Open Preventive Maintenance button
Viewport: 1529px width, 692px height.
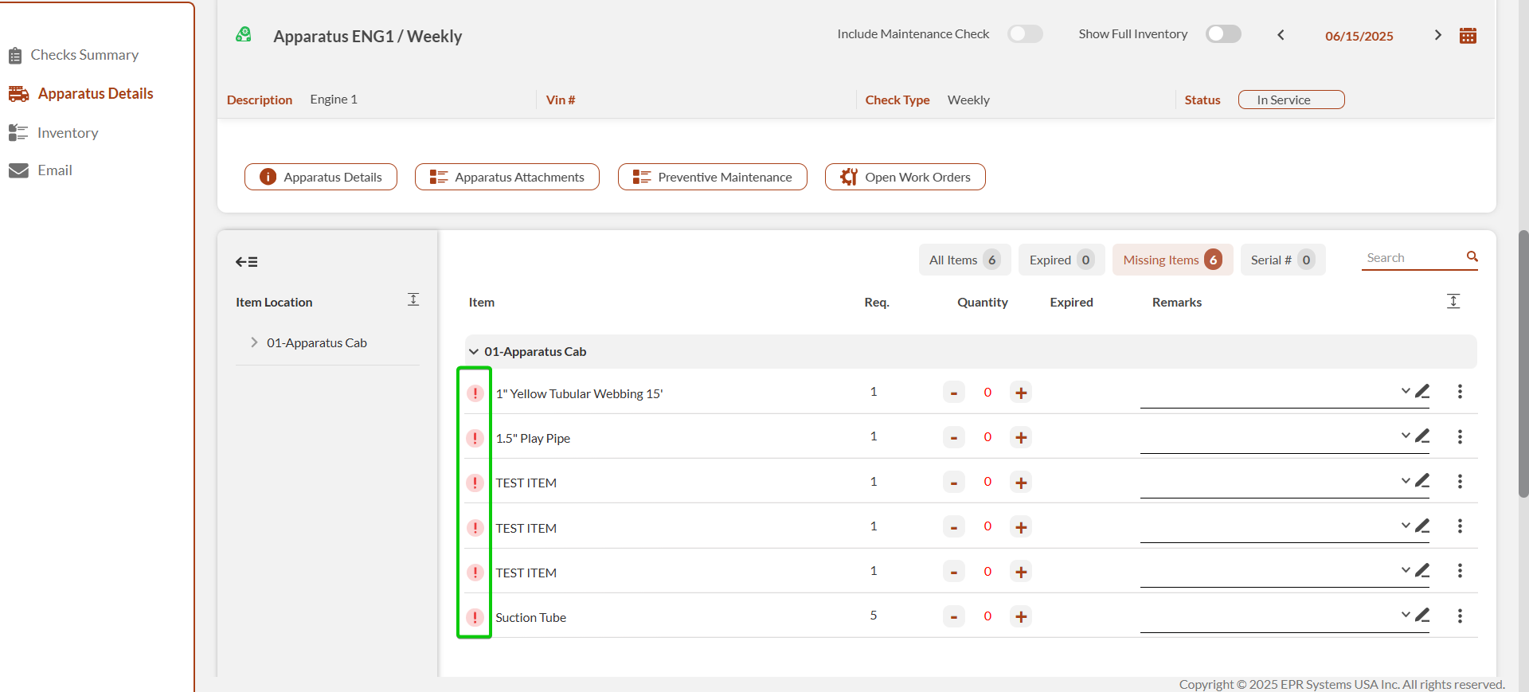712,177
